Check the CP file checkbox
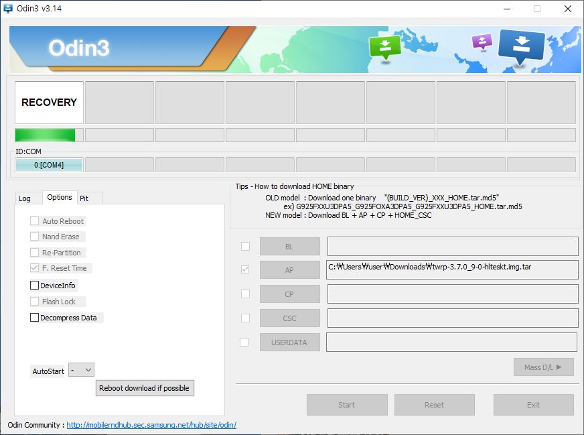The image size is (584, 435). (x=245, y=294)
